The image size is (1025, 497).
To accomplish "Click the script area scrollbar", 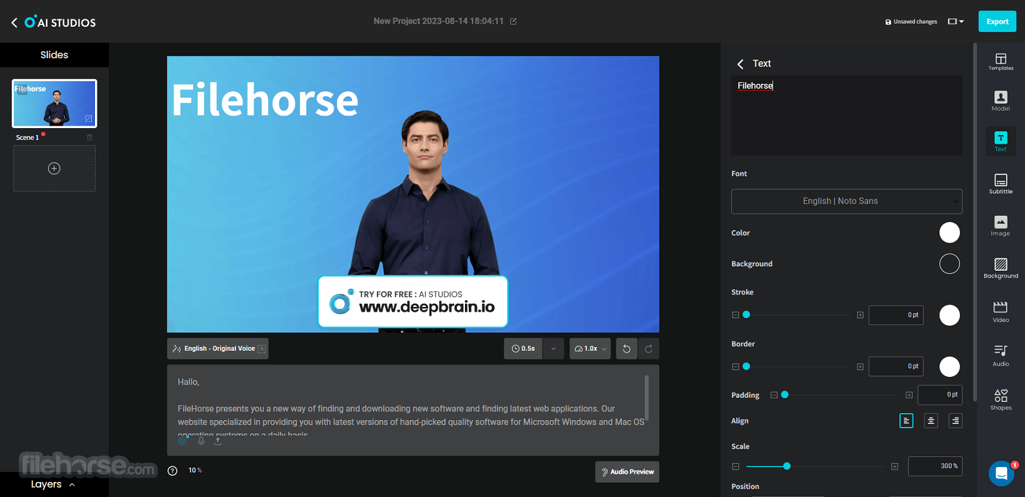I will [646, 398].
